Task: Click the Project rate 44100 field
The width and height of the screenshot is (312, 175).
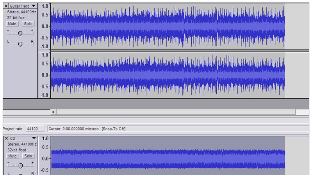Action: click(32, 129)
